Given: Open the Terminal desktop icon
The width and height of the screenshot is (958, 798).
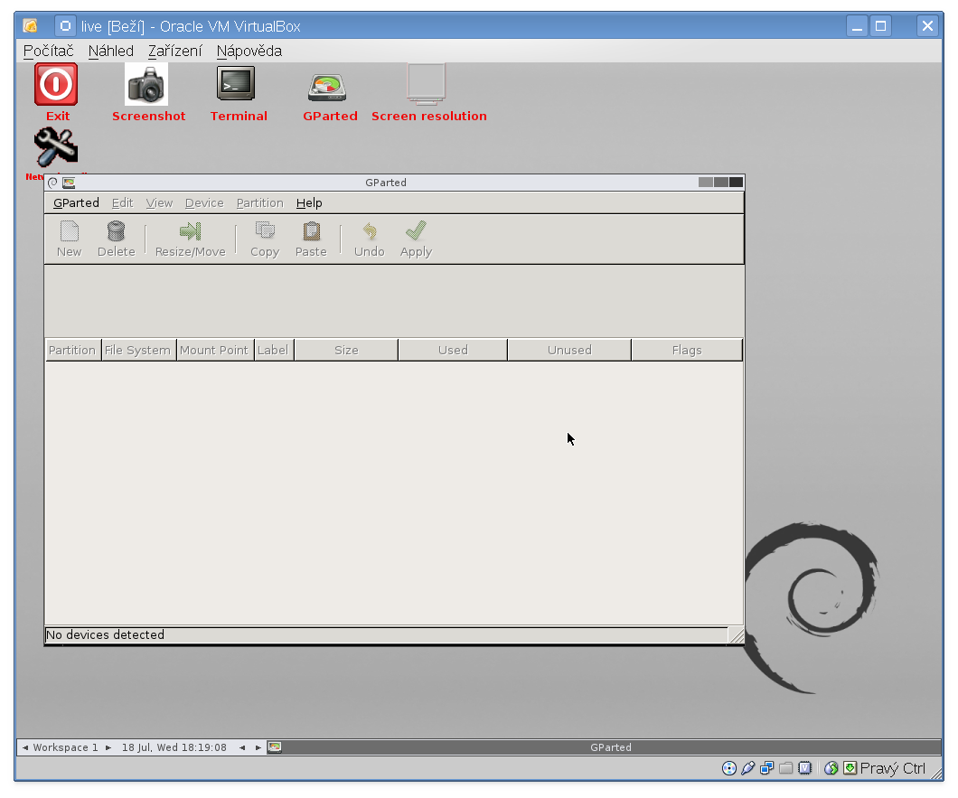Looking at the screenshot, I should (236, 83).
